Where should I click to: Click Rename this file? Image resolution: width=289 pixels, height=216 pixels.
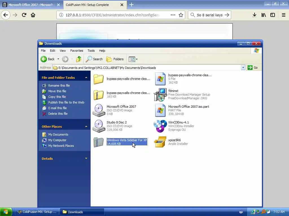[x=59, y=85]
